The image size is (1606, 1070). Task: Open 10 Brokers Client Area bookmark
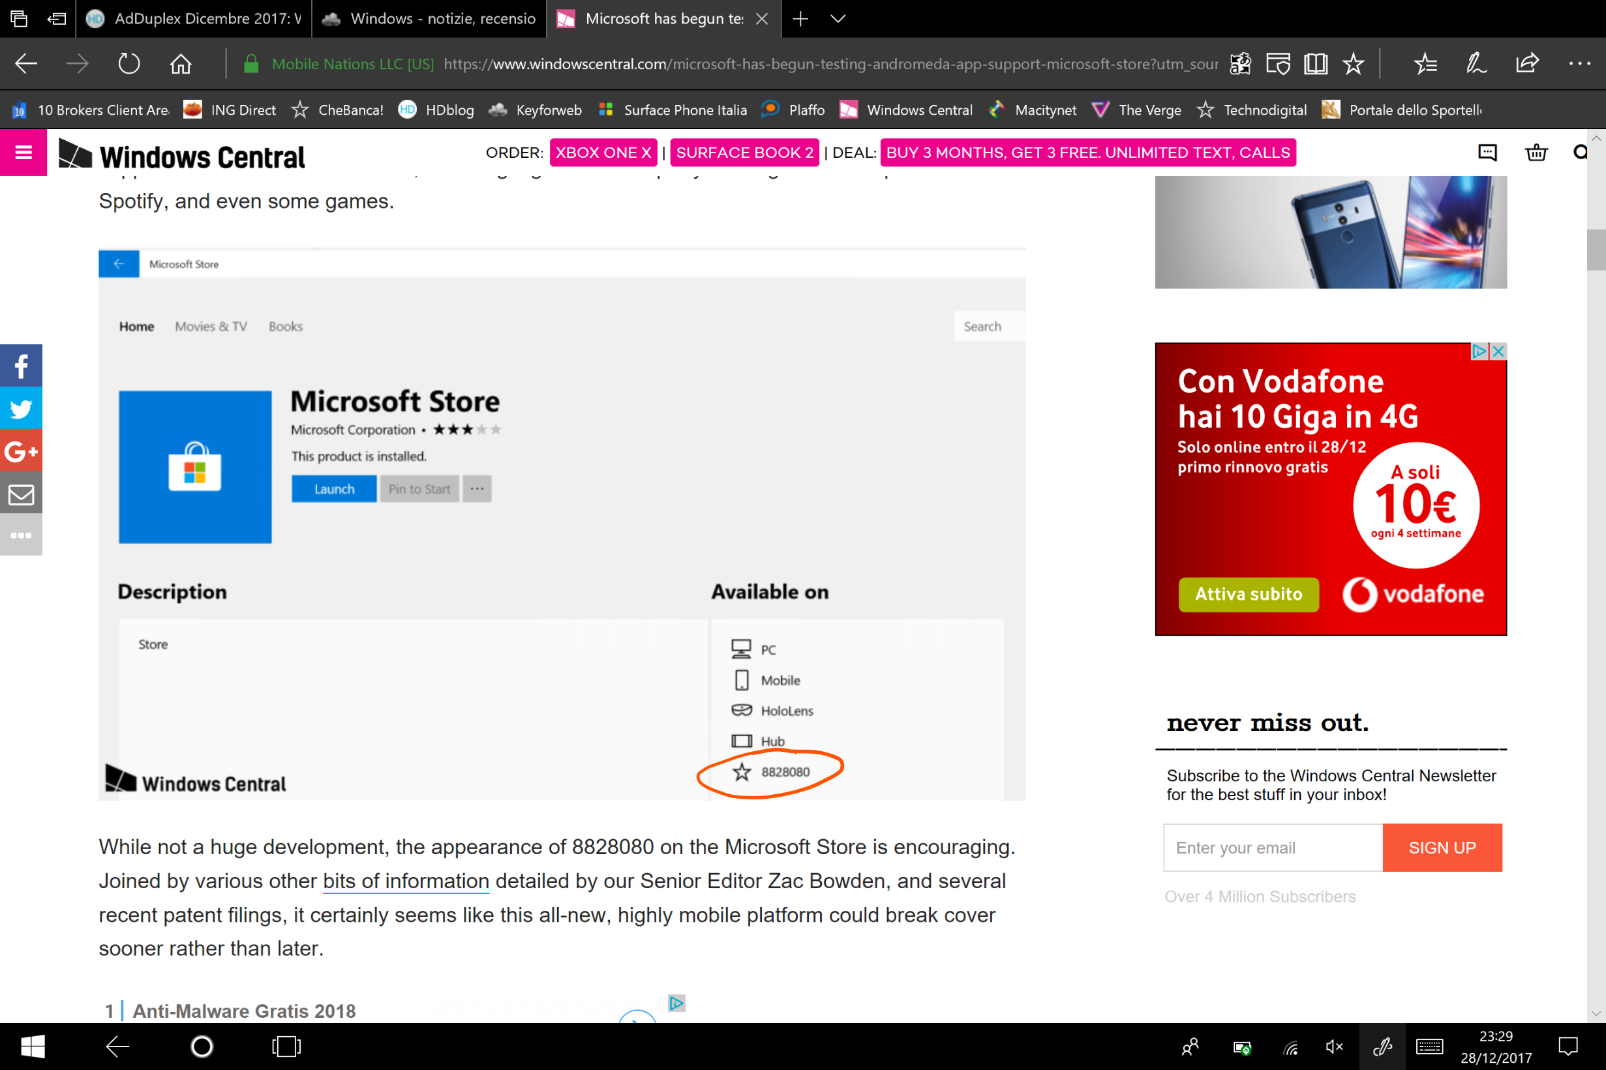tap(91, 110)
